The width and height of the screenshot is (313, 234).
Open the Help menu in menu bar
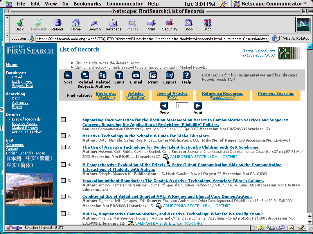(153, 4)
